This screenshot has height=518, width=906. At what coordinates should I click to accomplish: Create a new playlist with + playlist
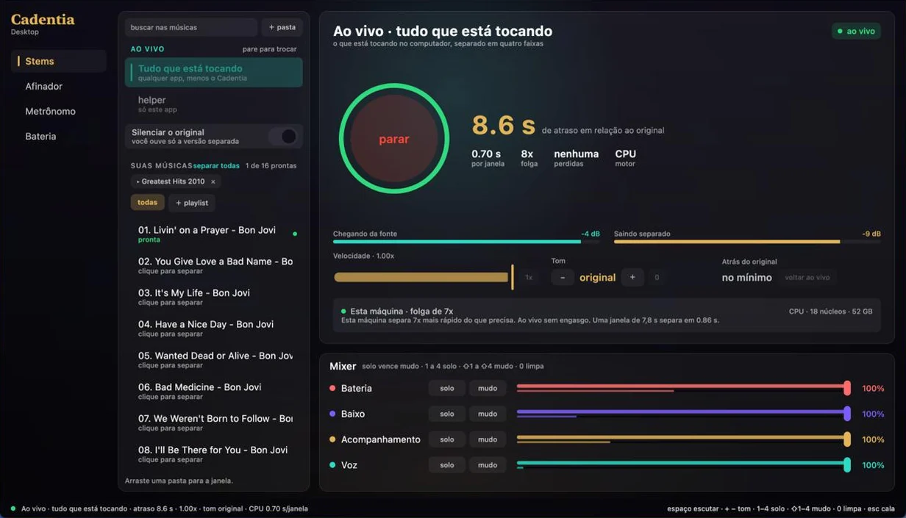click(x=192, y=203)
